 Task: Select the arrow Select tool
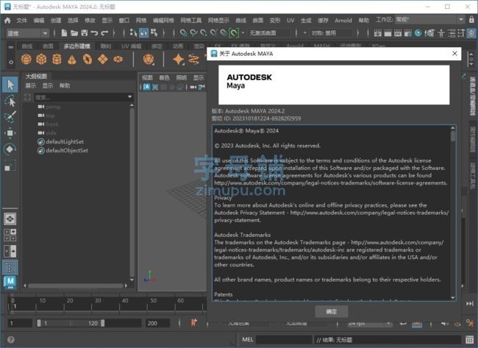tap(10, 85)
